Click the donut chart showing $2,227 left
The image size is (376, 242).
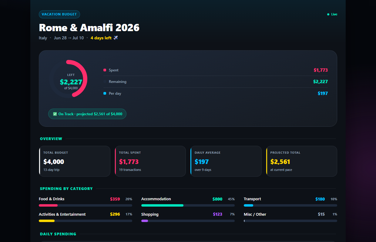(x=68, y=79)
